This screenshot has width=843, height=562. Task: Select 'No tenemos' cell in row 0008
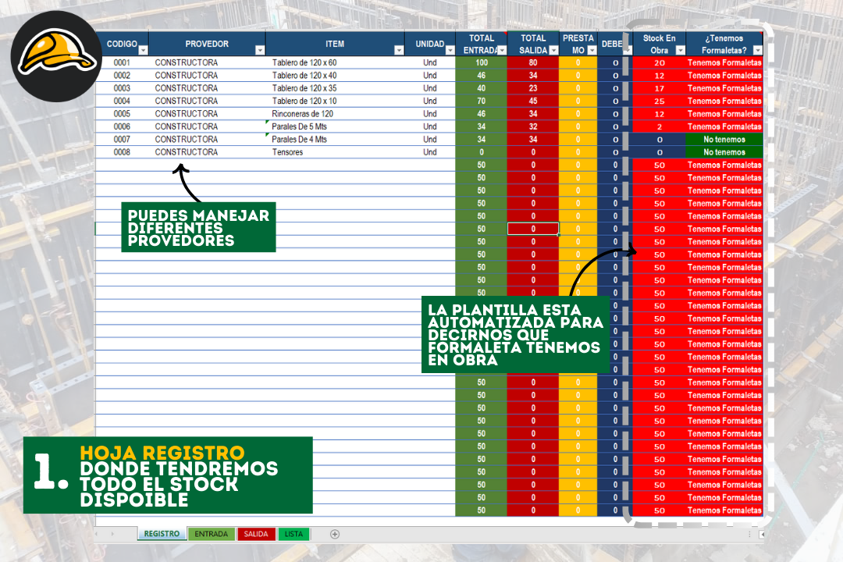724,152
